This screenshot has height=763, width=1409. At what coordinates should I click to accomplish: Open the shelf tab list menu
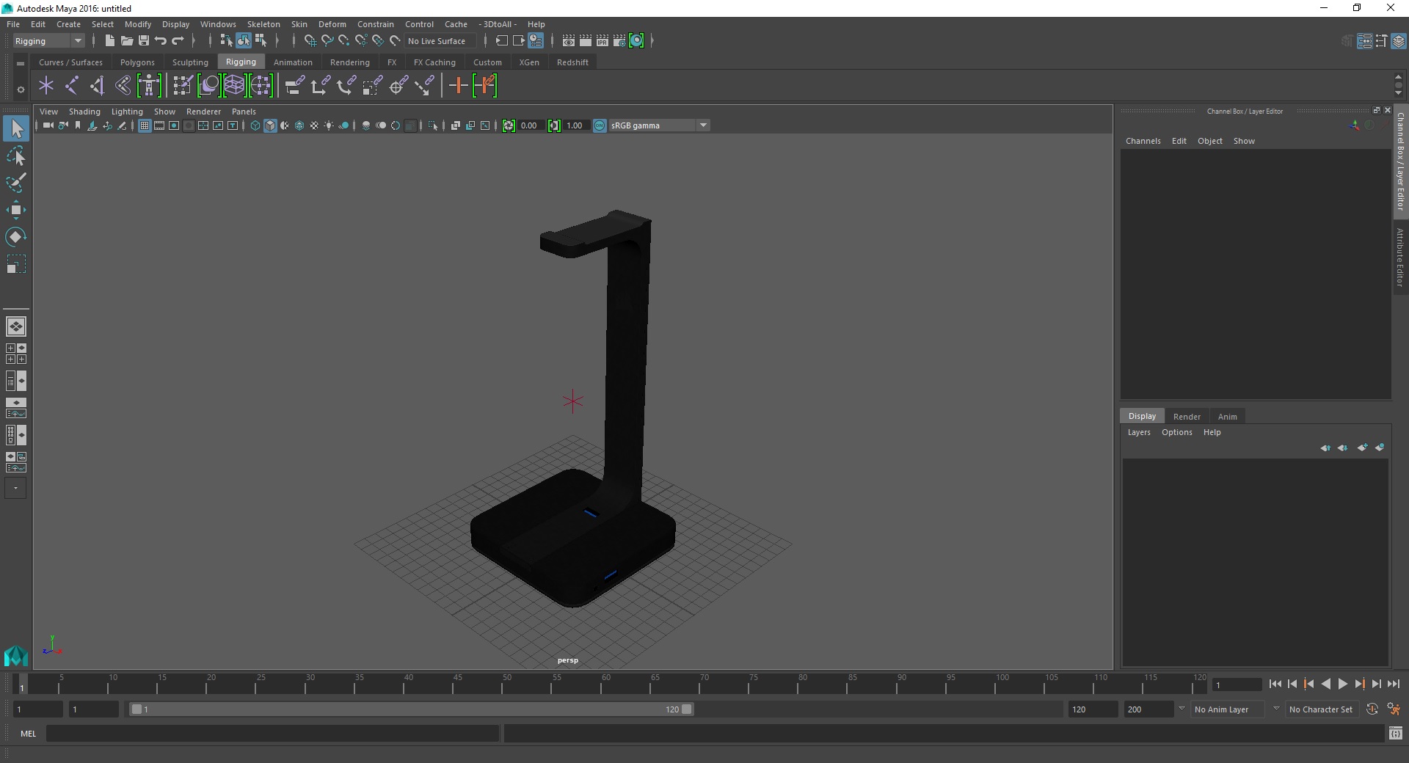pyautogui.click(x=21, y=64)
